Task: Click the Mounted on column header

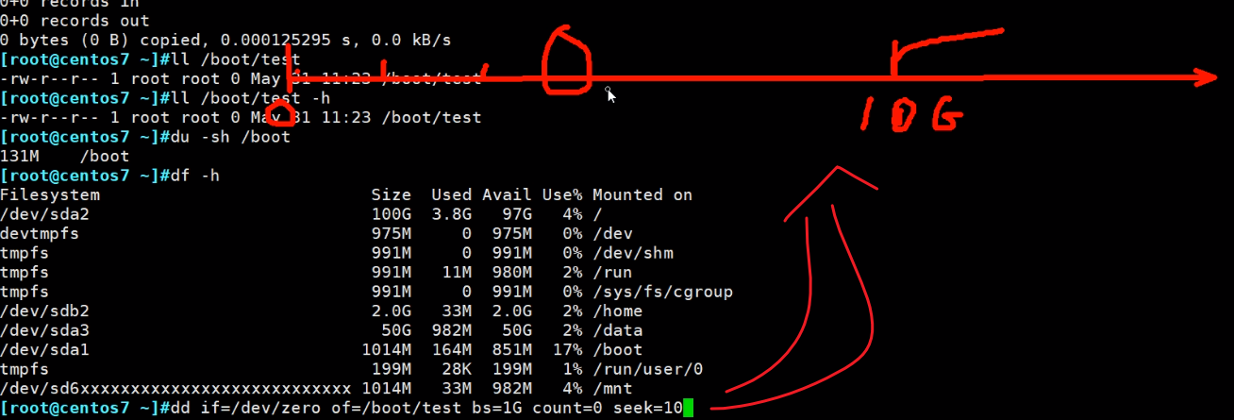Action: coord(642,194)
